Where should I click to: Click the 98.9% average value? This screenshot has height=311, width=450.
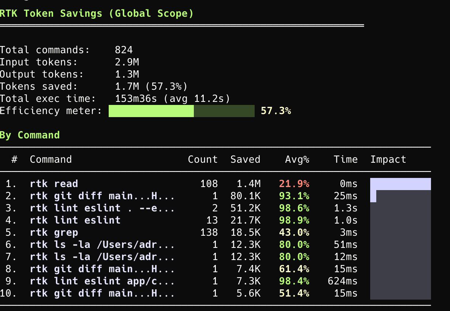click(x=294, y=220)
